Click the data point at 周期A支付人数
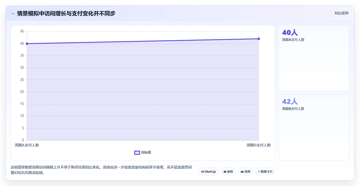The height and width of the screenshot is (186, 360). coord(27,44)
